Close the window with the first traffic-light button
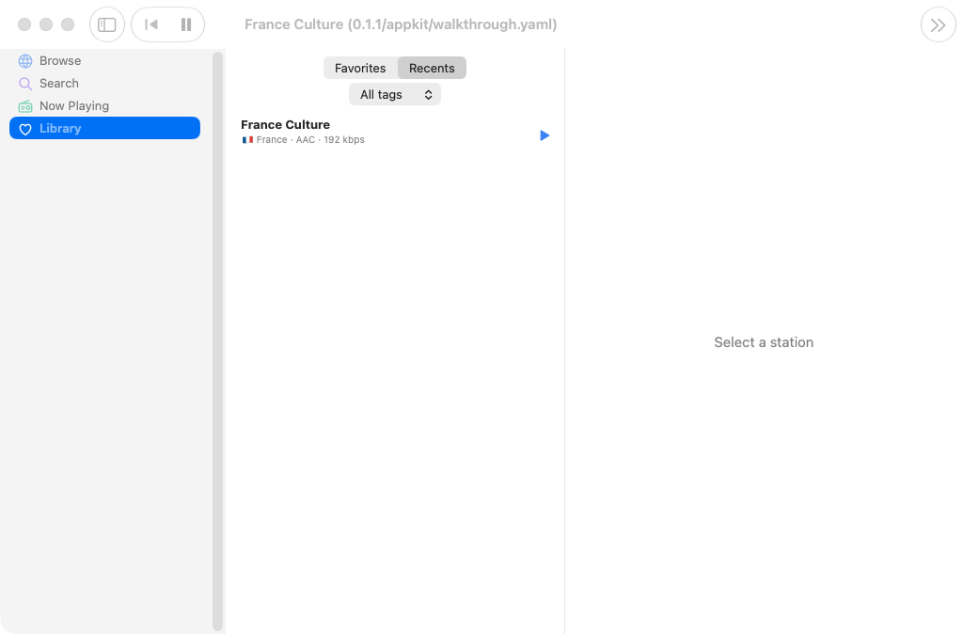Image resolution: width=963 pixels, height=634 pixels. point(24,24)
